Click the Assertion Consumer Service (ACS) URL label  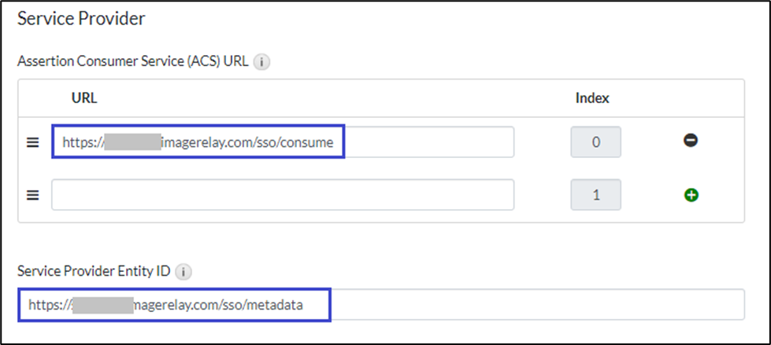click(132, 63)
